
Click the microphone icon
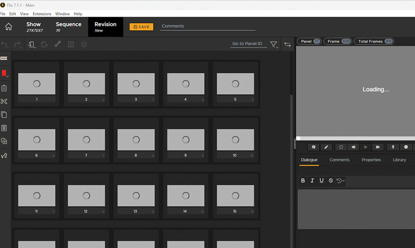click(393, 147)
